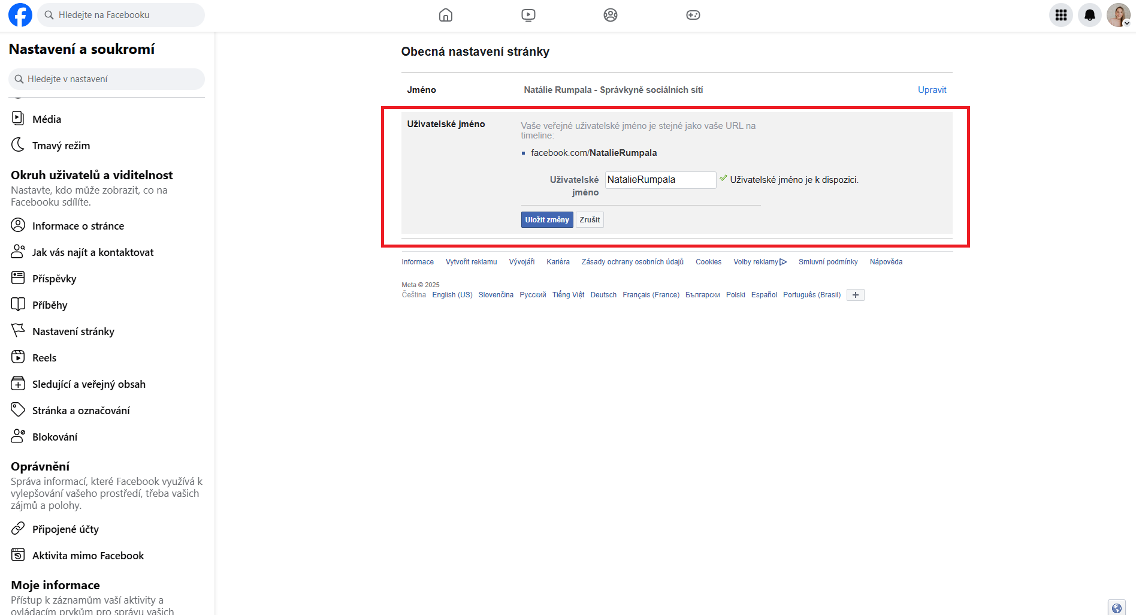Click Sledující a veřejný obsah text
1136x615 pixels.
click(89, 384)
